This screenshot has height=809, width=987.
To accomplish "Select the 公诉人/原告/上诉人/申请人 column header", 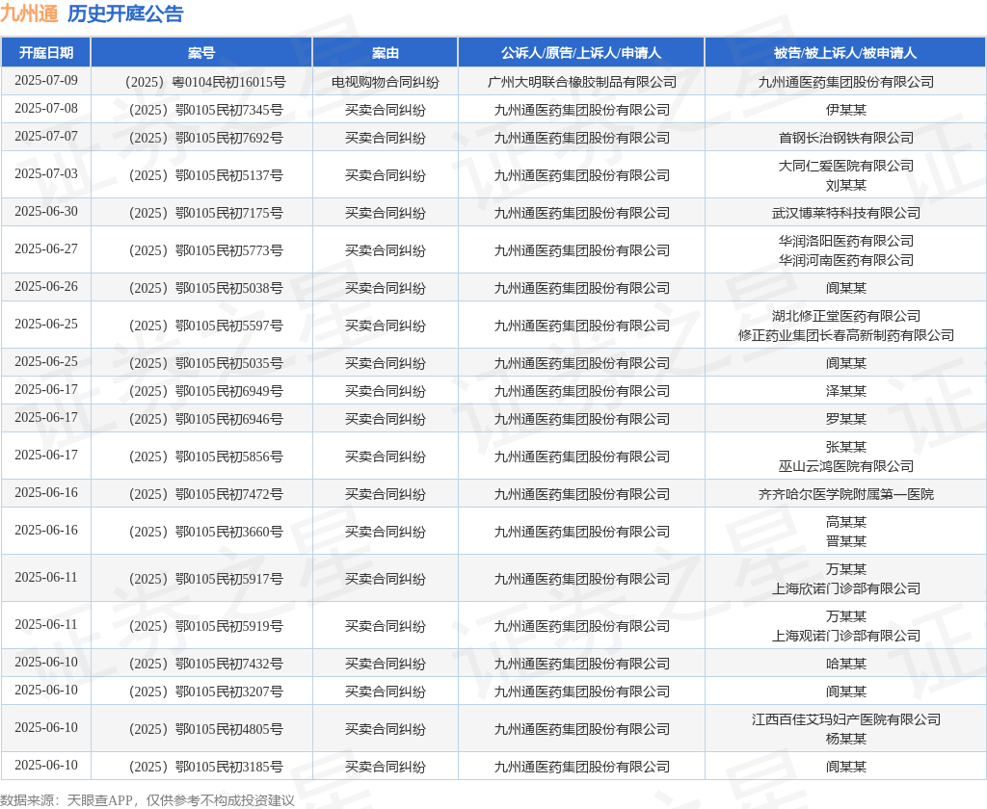I will [581, 53].
